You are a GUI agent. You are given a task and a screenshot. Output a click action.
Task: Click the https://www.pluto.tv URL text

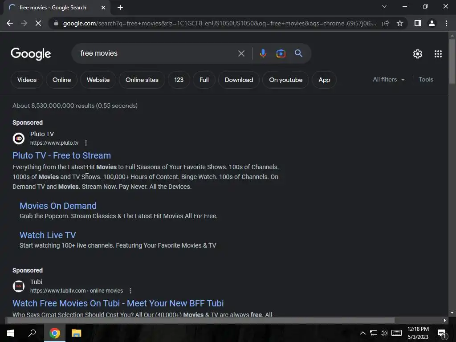coord(54,143)
